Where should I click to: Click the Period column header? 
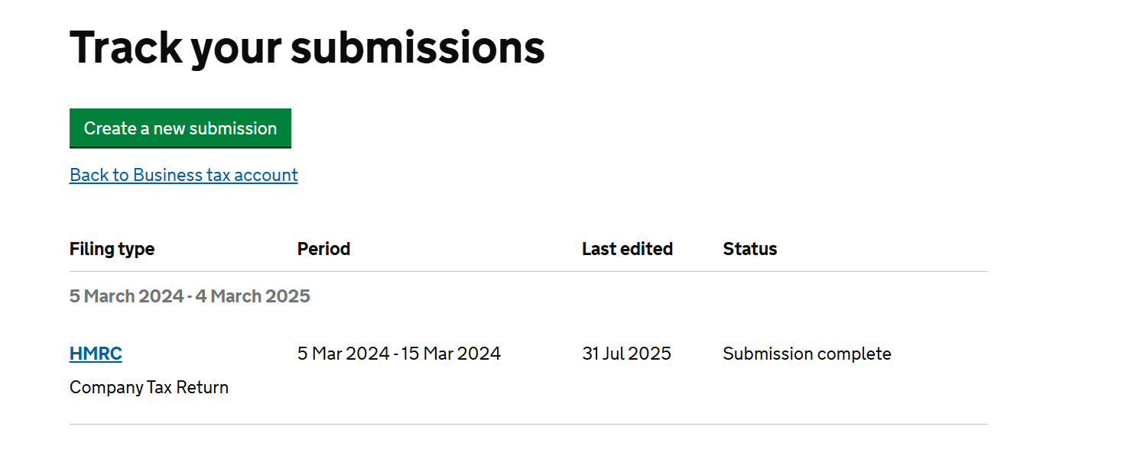click(x=323, y=249)
